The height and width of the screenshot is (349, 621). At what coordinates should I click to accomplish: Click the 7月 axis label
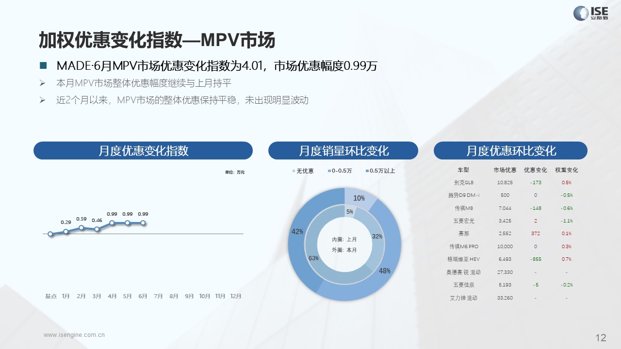(x=158, y=296)
